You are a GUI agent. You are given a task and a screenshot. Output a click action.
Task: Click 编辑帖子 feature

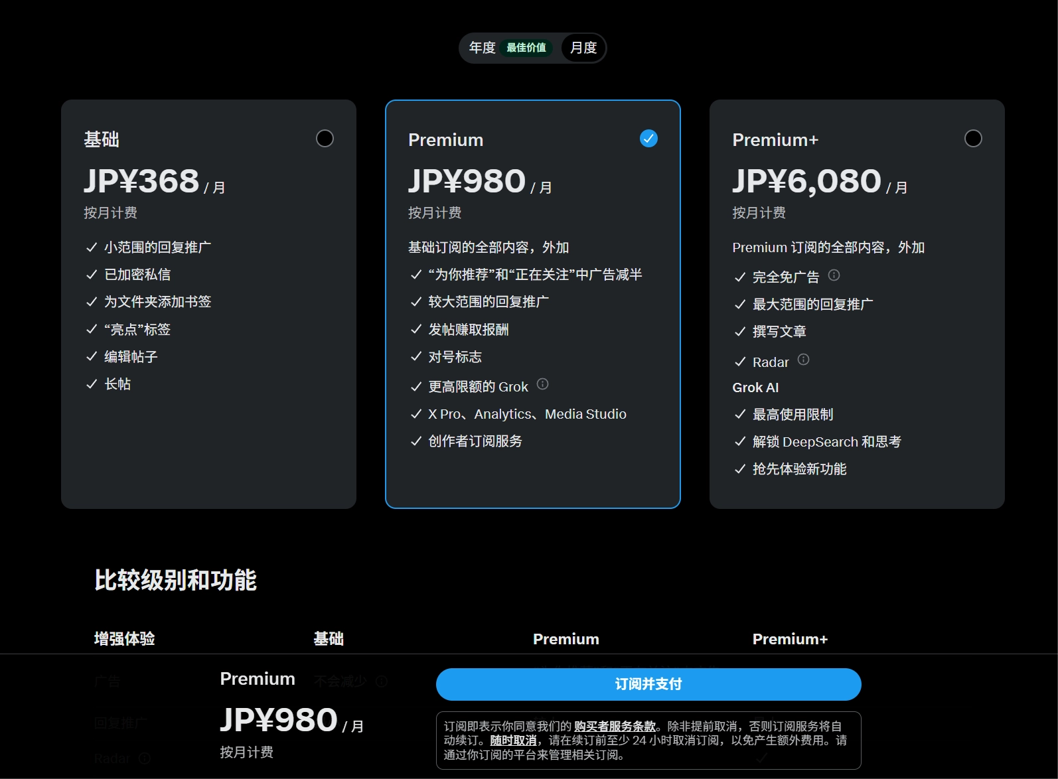pyautogui.click(x=131, y=357)
